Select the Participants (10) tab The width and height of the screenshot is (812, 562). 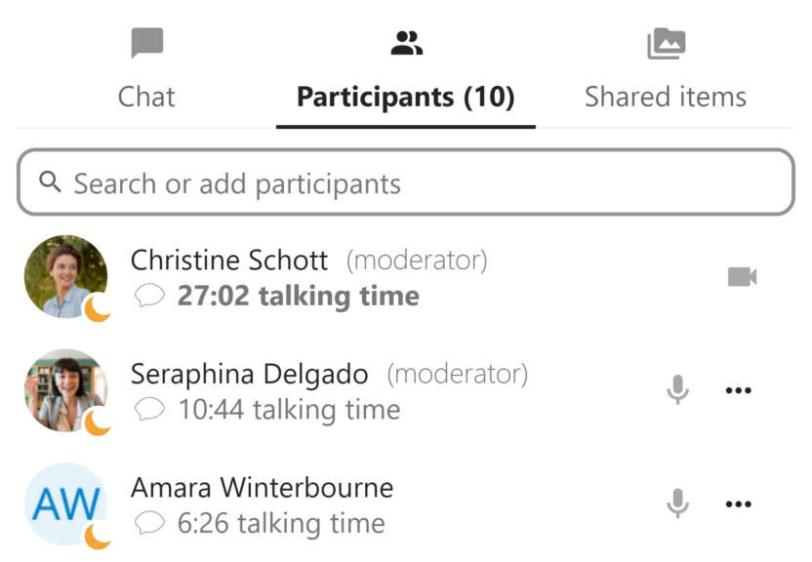click(x=405, y=97)
